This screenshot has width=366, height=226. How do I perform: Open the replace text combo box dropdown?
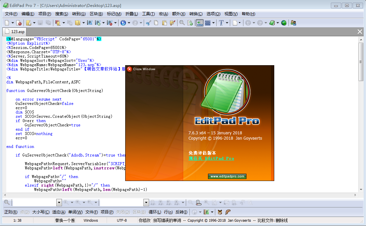coord(146,203)
